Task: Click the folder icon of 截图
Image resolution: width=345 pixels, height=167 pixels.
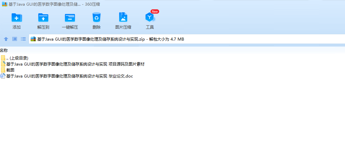Action: coord(3,70)
